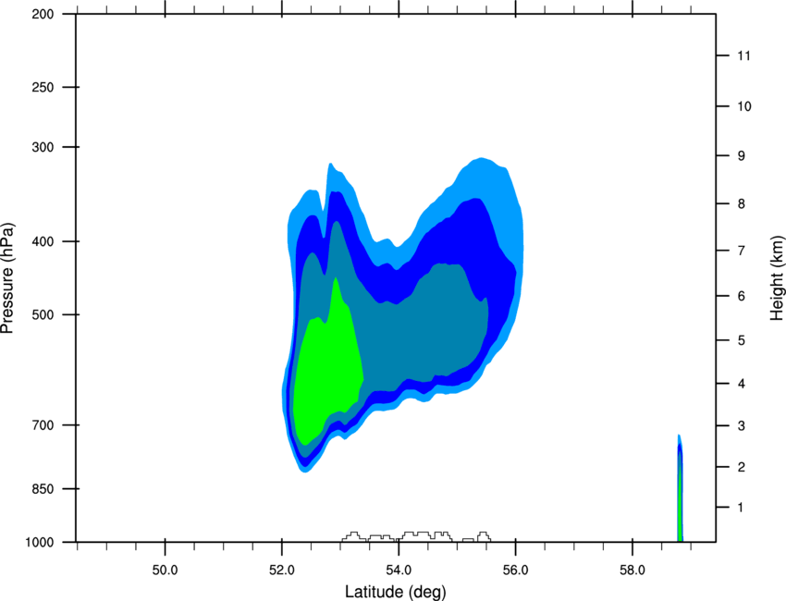Select the 850 pressure tick label
The height and width of the screenshot is (601, 786).
[x=43, y=489]
